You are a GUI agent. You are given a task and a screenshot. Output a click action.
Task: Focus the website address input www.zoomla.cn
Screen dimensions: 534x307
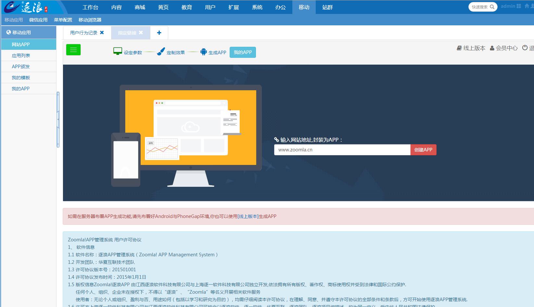342,150
